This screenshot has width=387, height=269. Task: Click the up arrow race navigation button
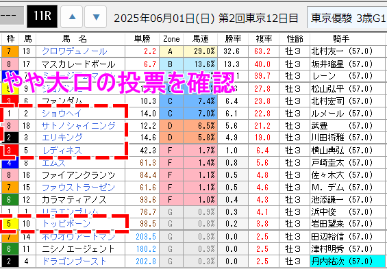point(71,16)
